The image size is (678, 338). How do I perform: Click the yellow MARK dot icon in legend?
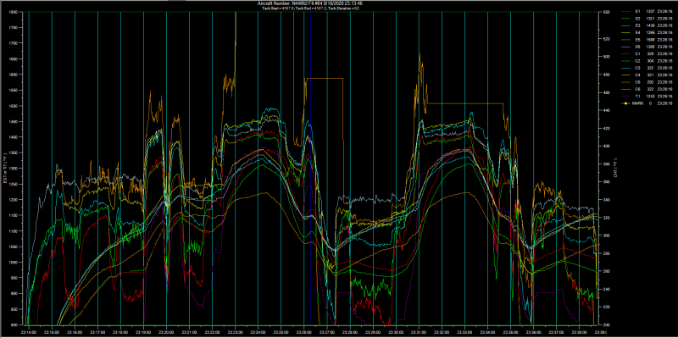point(625,103)
